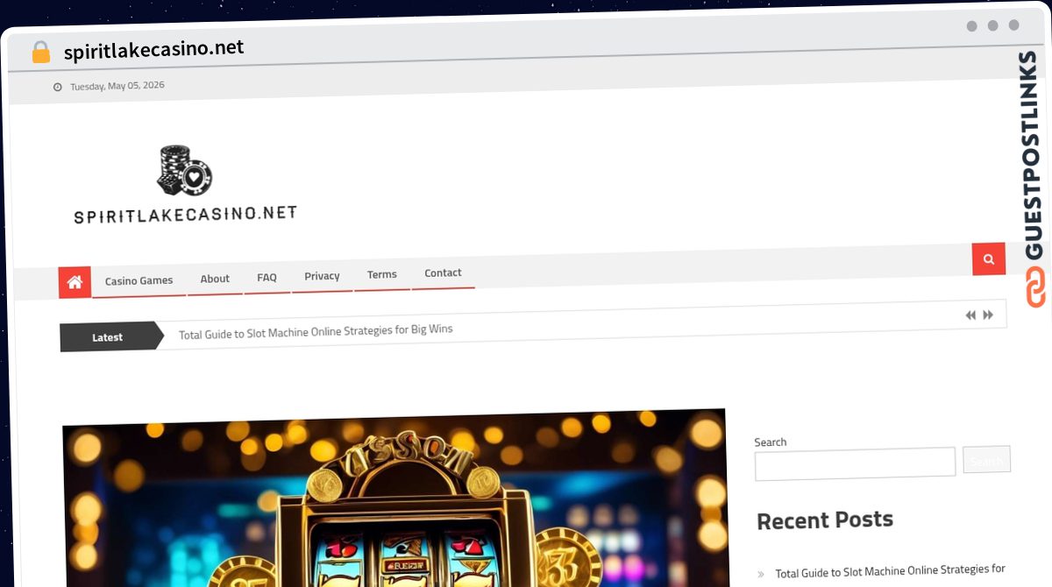This screenshot has width=1052, height=587.
Task: Click the previous news ticker arrow
Action: coord(970,315)
